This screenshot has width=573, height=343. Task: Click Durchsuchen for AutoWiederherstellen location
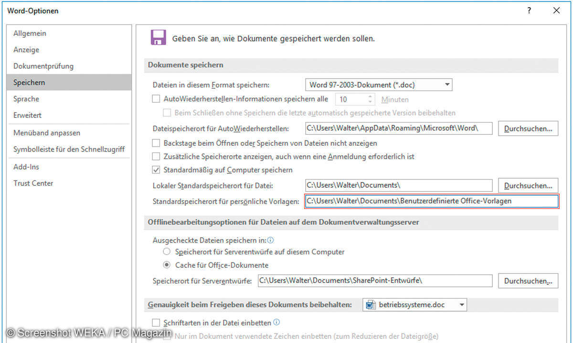tap(528, 129)
